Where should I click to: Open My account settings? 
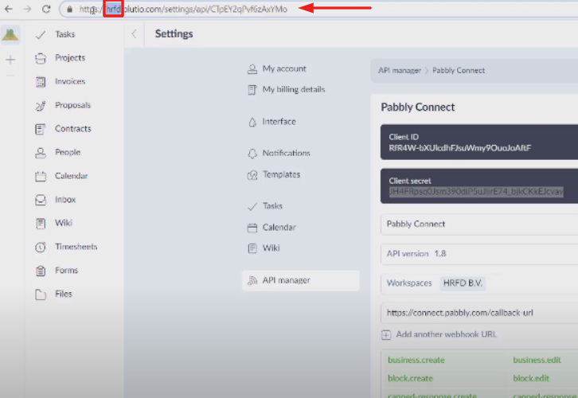(284, 68)
